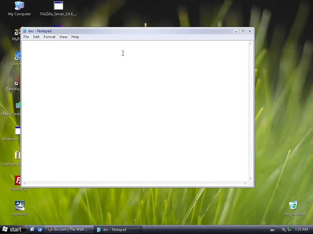Open the File menu in Notepad

click(26, 37)
